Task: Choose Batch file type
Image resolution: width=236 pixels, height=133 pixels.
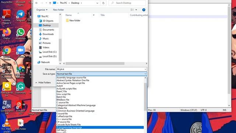Action: pyautogui.click(x=61, y=97)
